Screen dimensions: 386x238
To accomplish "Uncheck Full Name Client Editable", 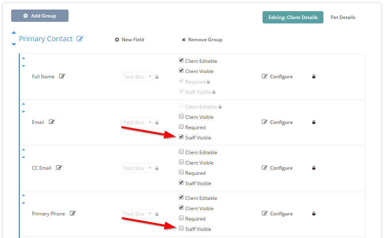I will coord(181,60).
